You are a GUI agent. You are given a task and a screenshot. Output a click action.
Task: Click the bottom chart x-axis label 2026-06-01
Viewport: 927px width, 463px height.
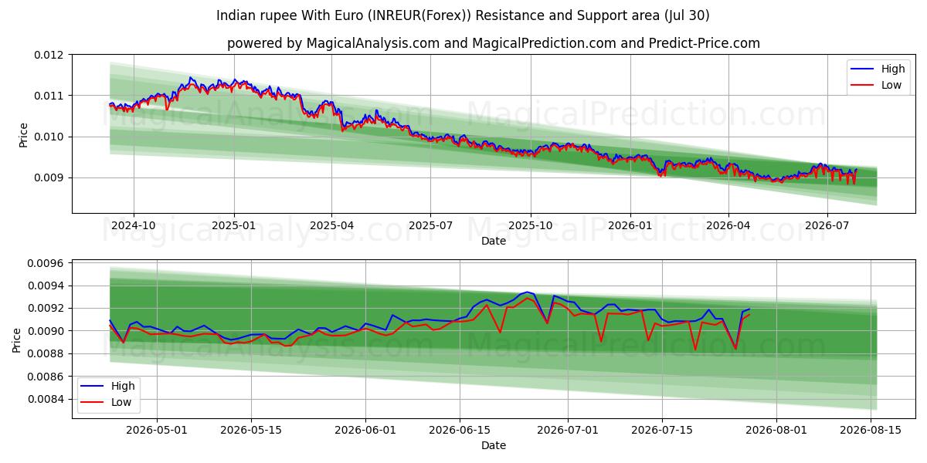366,431
